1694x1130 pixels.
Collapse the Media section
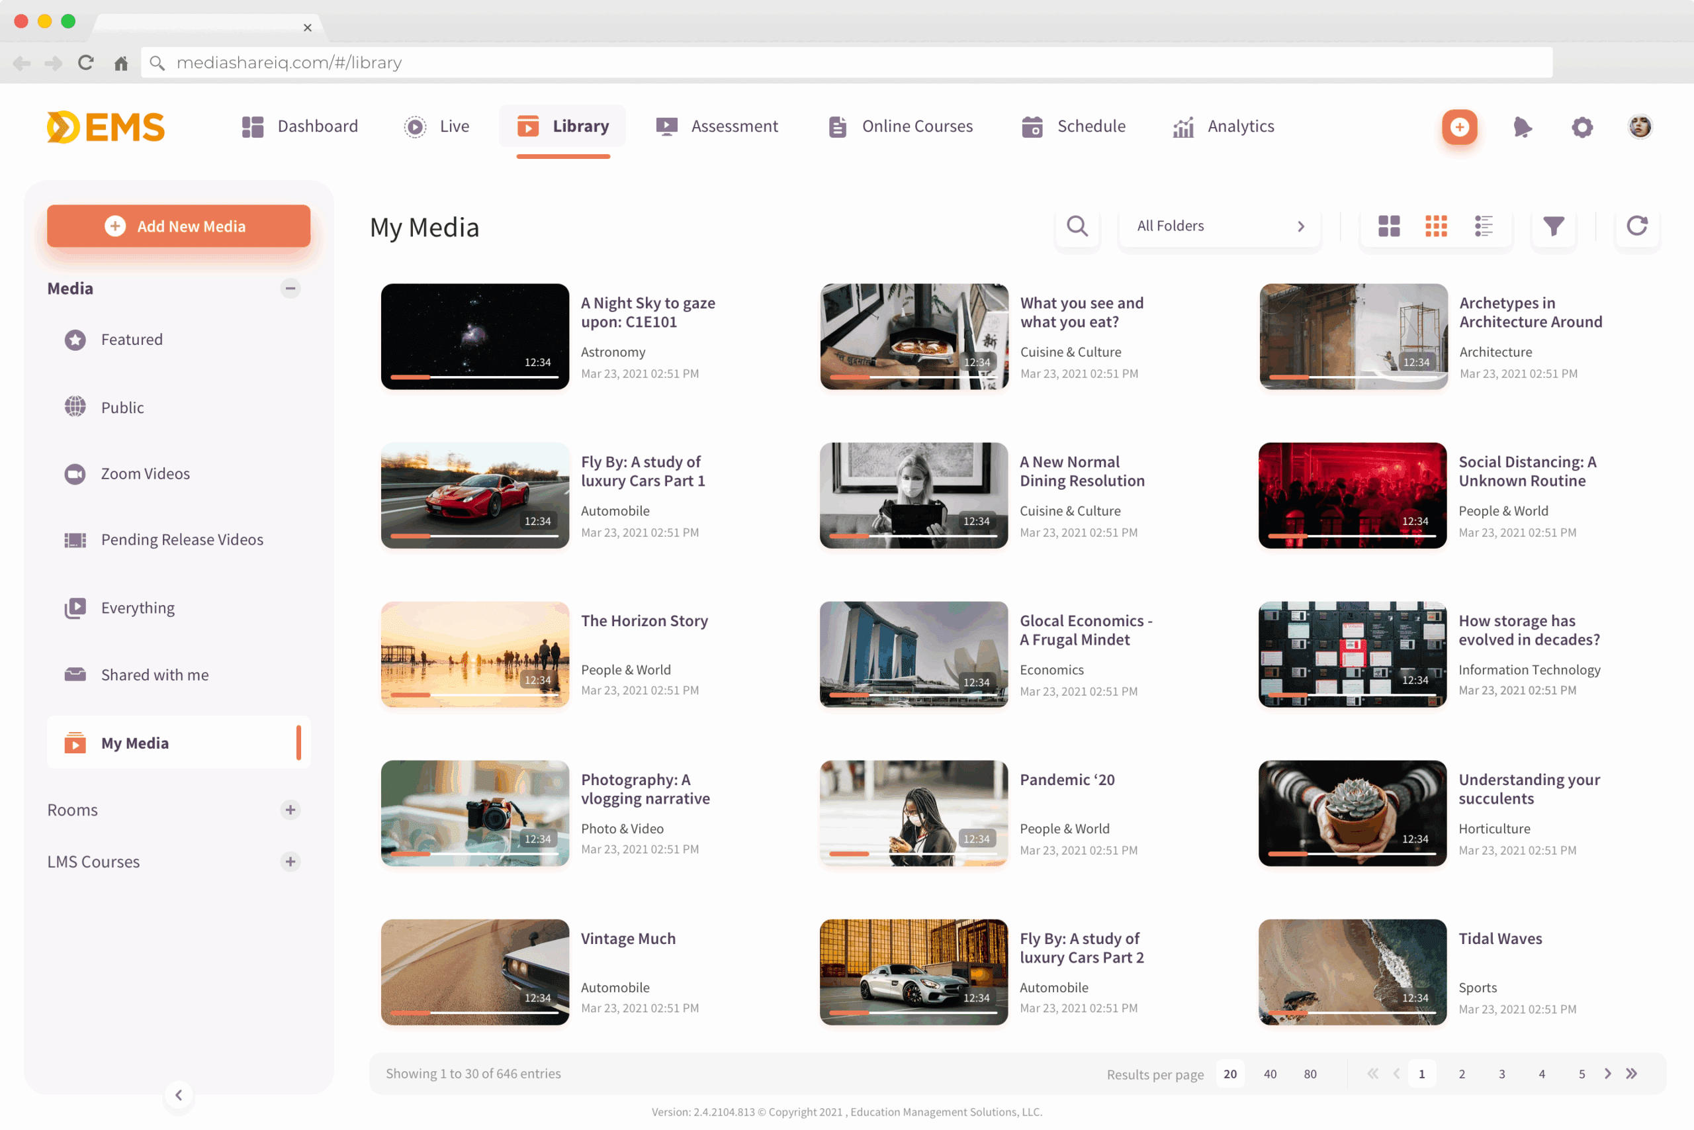[x=290, y=288]
